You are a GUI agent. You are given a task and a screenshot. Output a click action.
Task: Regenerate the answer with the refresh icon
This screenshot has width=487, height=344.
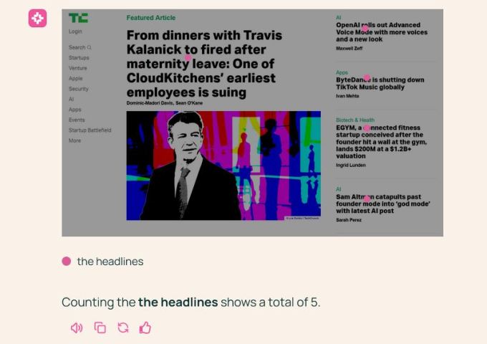click(123, 328)
